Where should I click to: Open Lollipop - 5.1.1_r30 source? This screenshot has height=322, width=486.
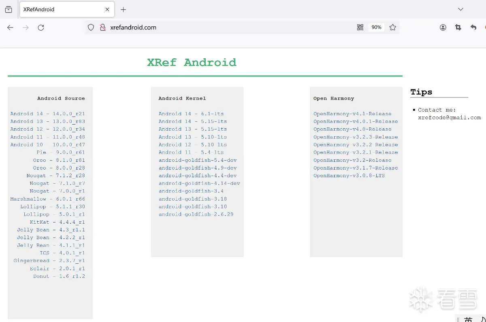(x=53, y=207)
